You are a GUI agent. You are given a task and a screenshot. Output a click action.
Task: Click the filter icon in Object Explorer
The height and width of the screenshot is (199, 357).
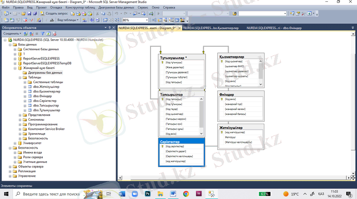[43, 33]
